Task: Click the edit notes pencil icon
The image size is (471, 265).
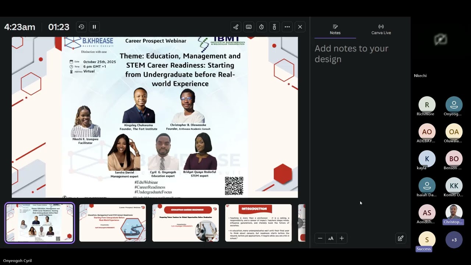Action: pos(401,238)
